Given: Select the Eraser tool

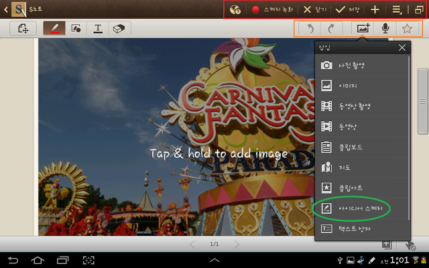Looking at the screenshot, I should 119,28.
